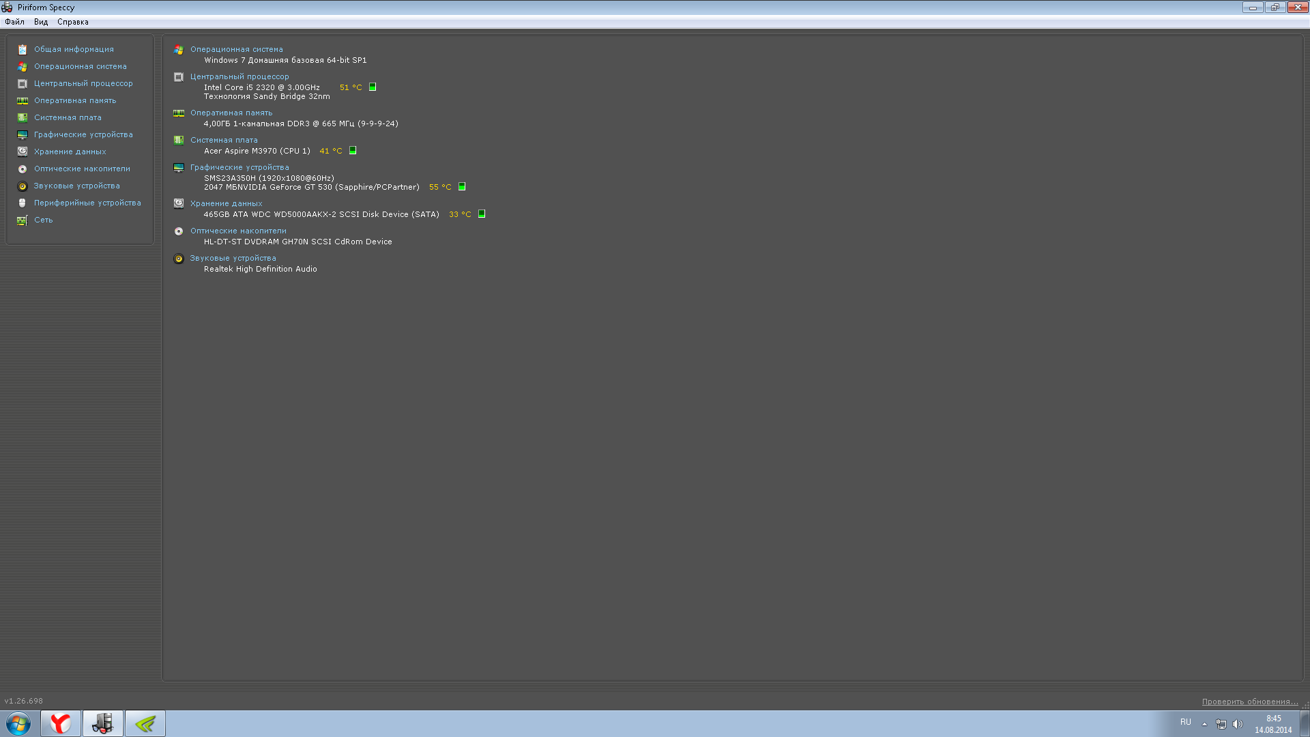Click version label v1.26.698

click(x=24, y=701)
